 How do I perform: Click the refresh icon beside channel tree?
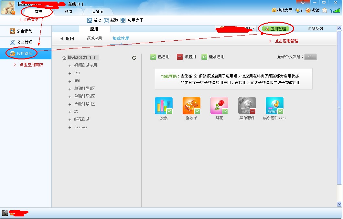point(134,57)
